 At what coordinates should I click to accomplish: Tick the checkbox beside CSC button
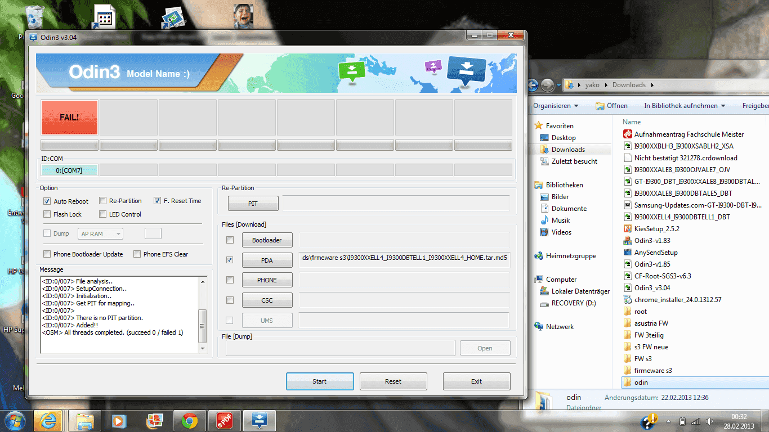pyautogui.click(x=230, y=300)
